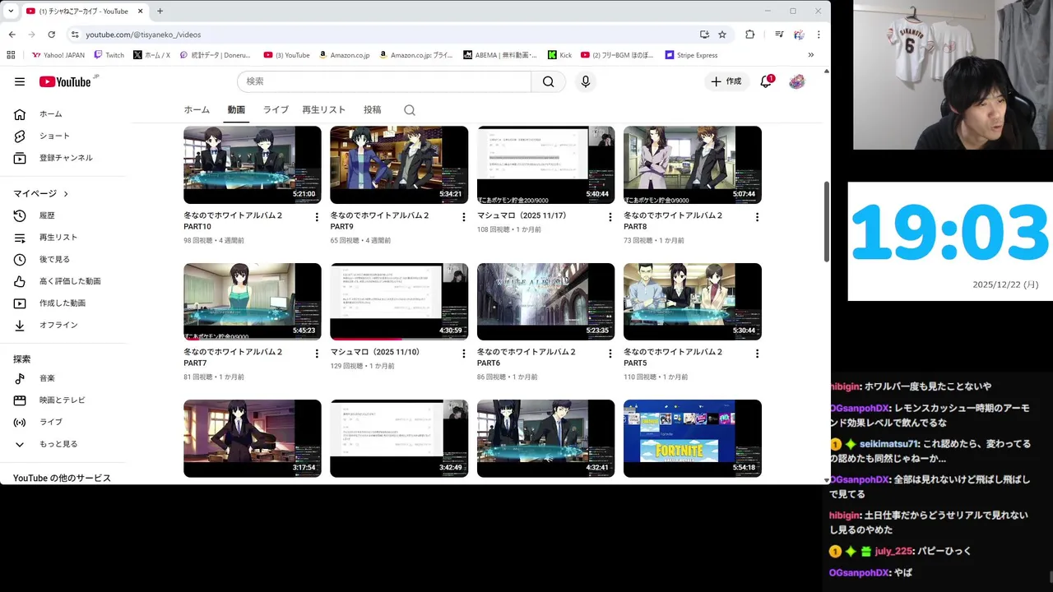Bookmark this page with the star icon
Screen dimensions: 1053x592
[x=722, y=35]
